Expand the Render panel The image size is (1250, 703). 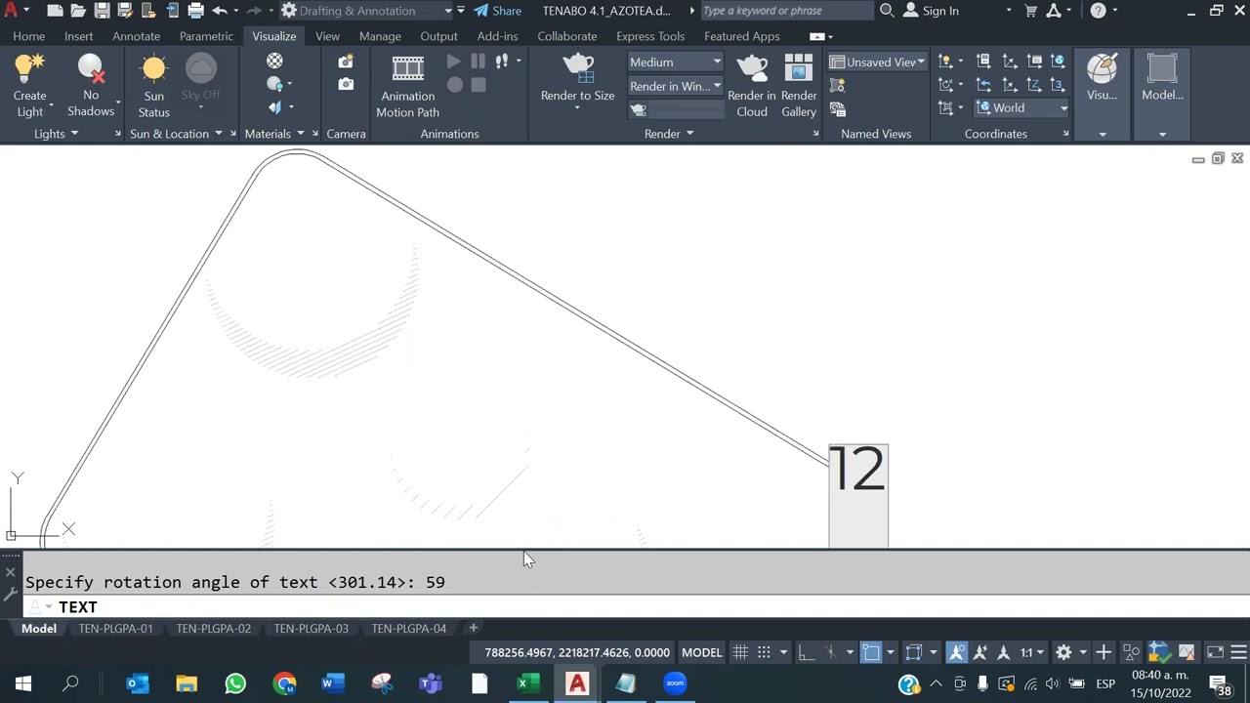669,134
